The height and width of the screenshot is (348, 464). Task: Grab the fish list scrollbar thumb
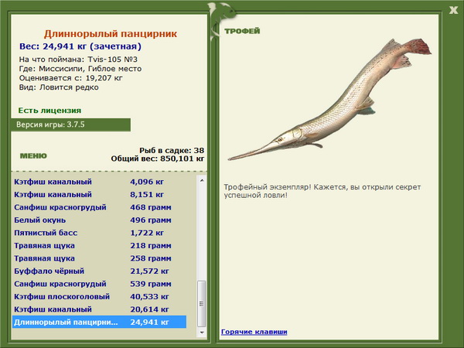pos(202,304)
